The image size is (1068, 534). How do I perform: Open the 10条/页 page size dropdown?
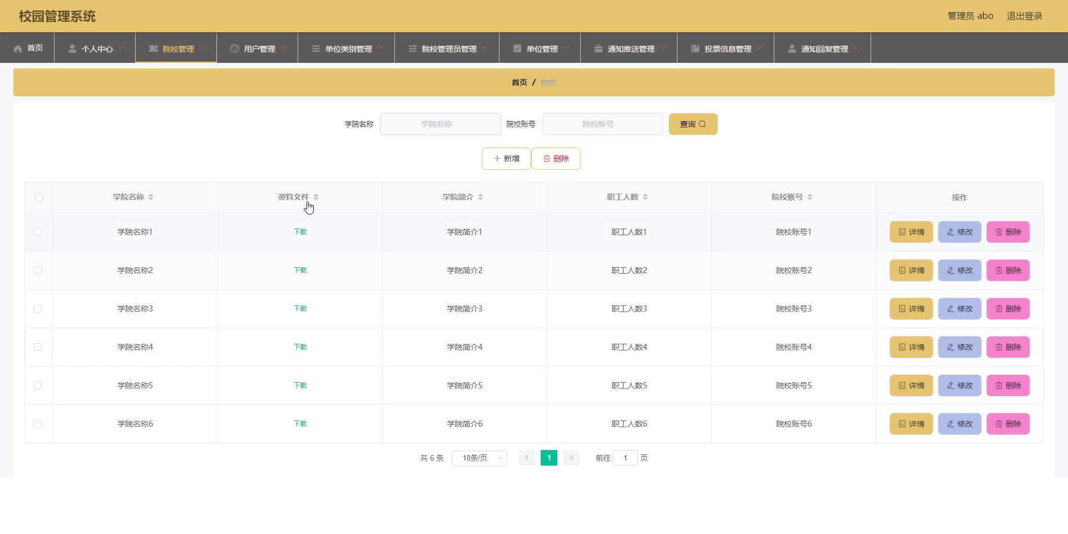pyautogui.click(x=479, y=458)
